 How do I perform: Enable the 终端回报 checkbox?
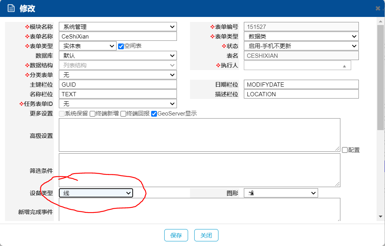123,114
